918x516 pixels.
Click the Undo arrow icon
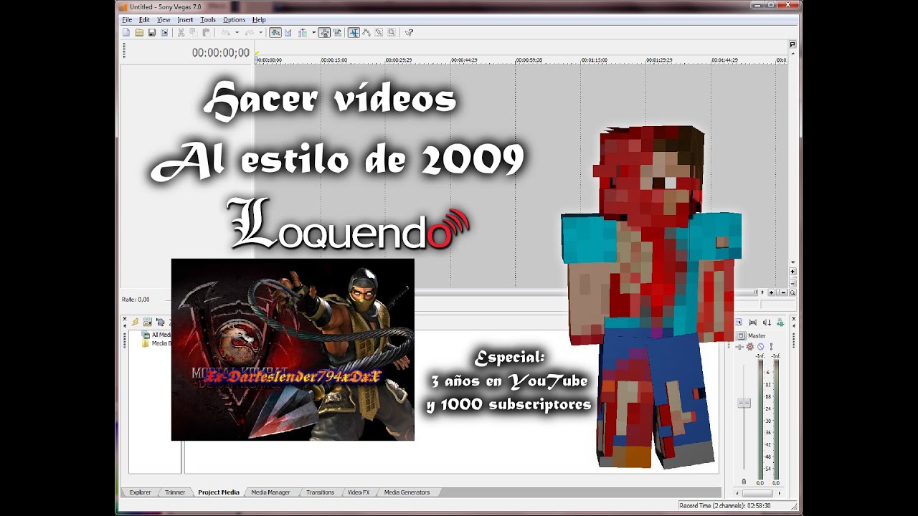226,32
